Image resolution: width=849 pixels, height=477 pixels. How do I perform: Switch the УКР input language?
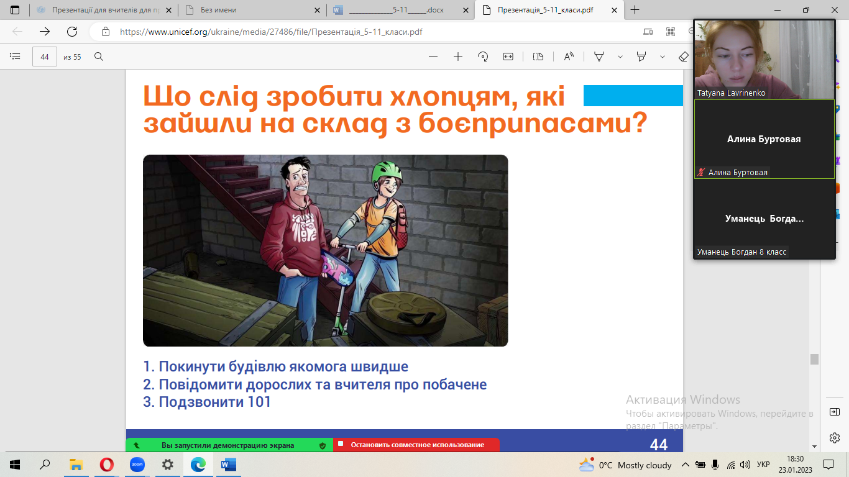point(764,465)
